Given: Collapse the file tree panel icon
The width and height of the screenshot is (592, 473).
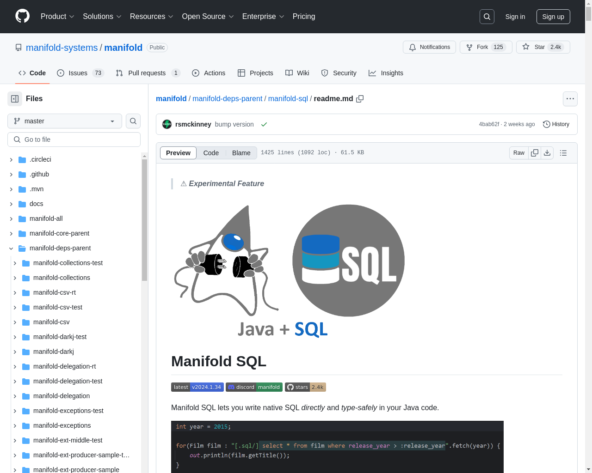Looking at the screenshot, I should [x=15, y=99].
